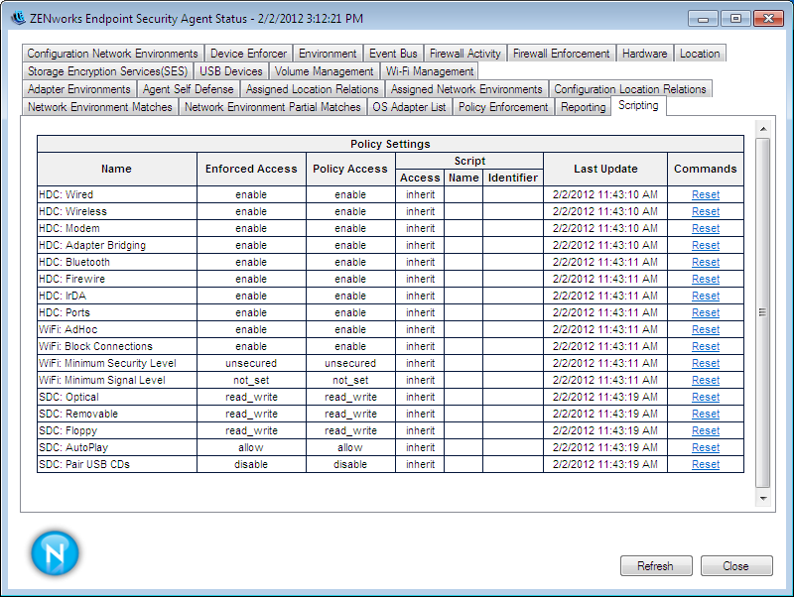
Task: Click Last Update time for SDC: Optical
Action: (605, 397)
